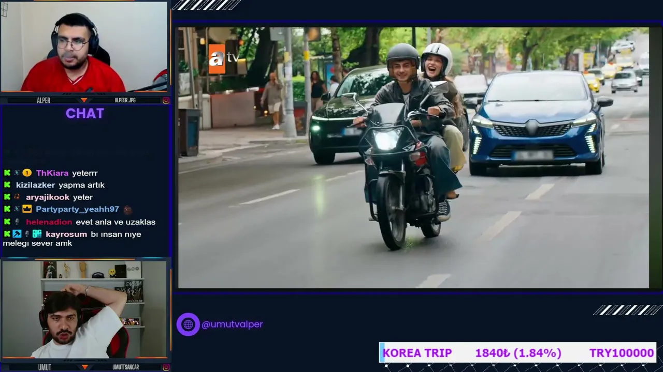Click the orange triangle under Alper's webcam
The image size is (663, 372).
click(x=84, y=100)
